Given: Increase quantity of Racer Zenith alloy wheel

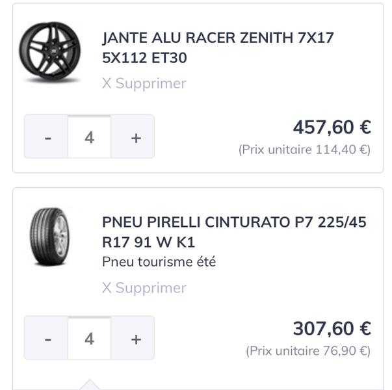Looking at the screenshot, I should (x=133, y=136).
